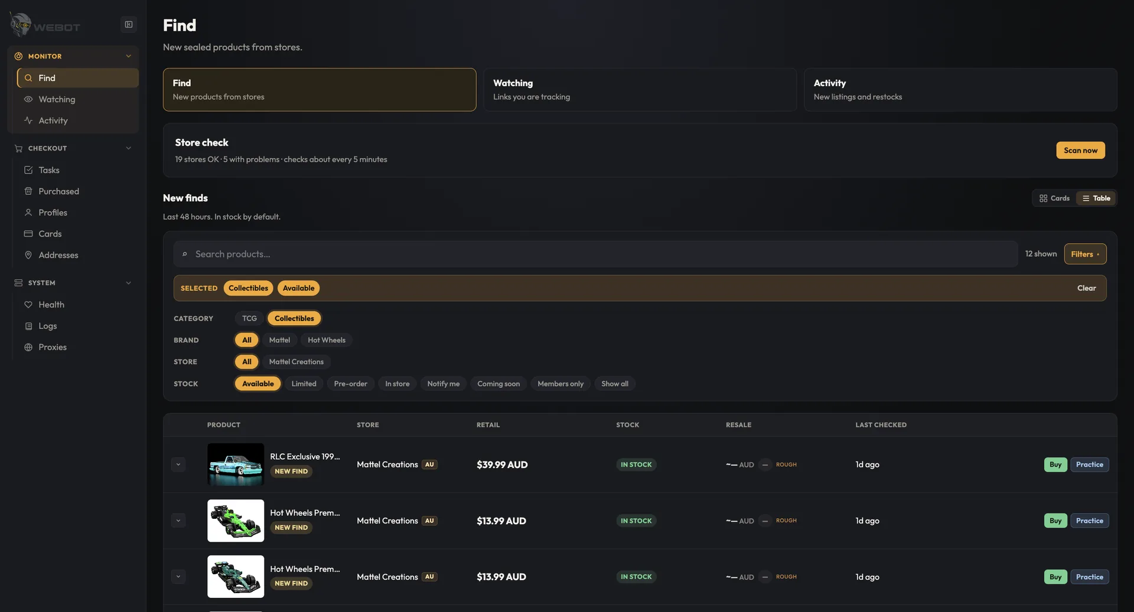Viewport: 1134px width, 612px height.
Task: Click the search magnifier icon in product search
Action: (x=185, y=254)
